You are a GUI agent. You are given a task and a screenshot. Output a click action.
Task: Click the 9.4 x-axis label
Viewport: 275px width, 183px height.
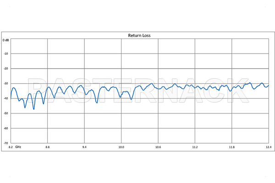84,147
